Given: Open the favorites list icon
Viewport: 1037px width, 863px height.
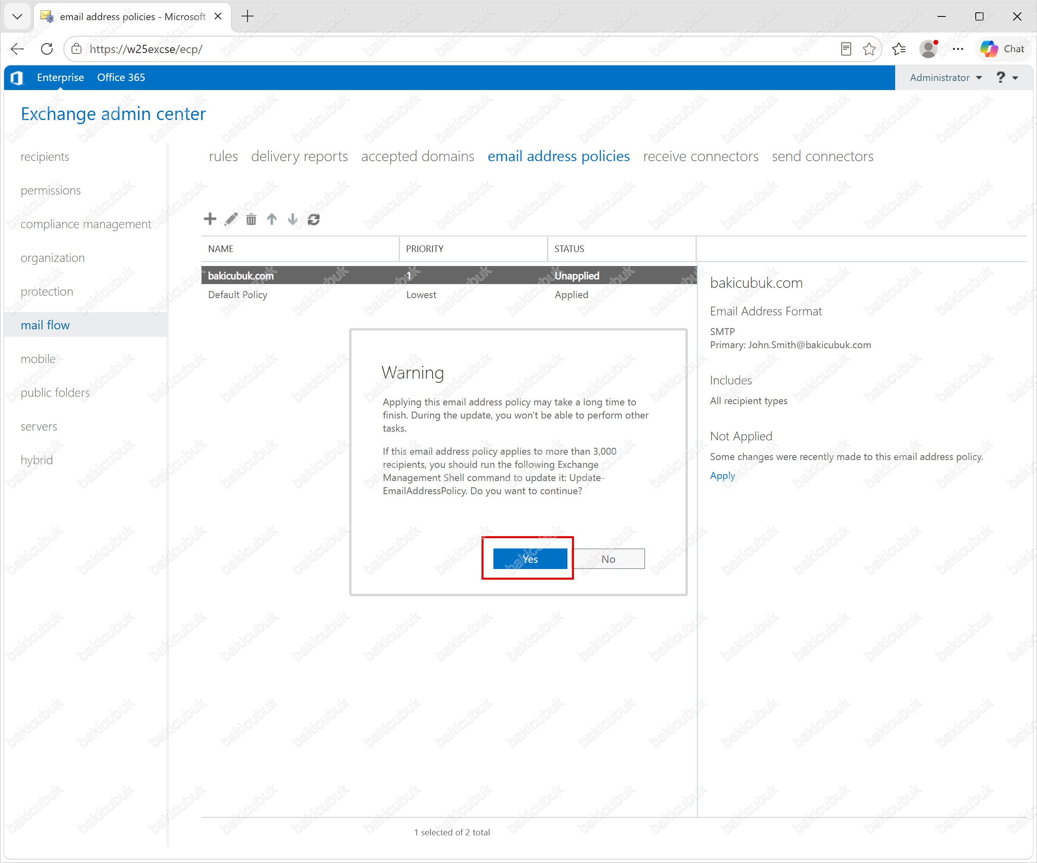Looking at the screenshot, I should coord(899,49).
